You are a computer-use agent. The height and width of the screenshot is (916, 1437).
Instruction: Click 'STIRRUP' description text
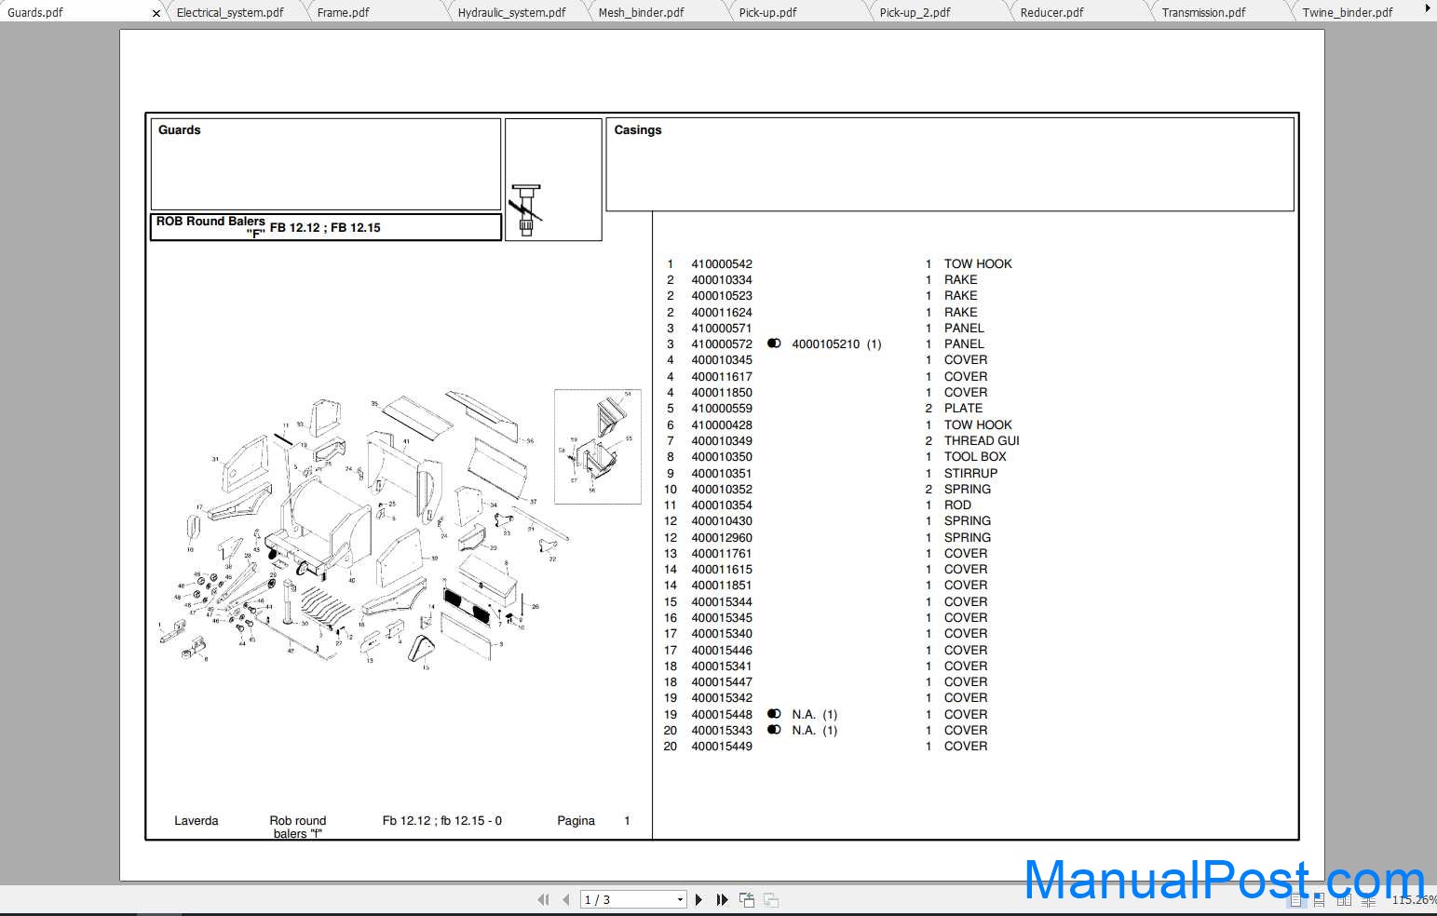tap(970, 474)
